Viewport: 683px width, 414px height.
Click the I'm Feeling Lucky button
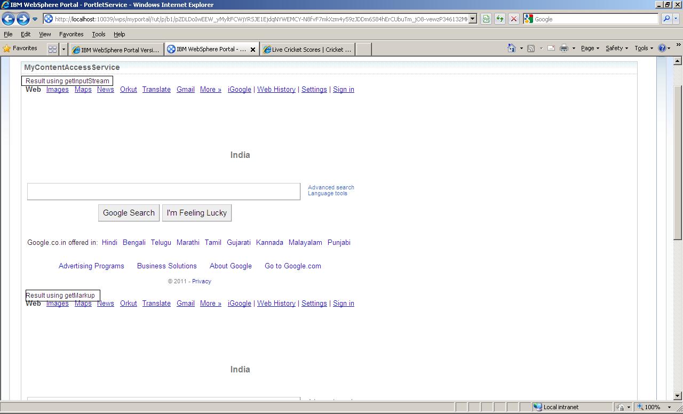coord(196,213)
